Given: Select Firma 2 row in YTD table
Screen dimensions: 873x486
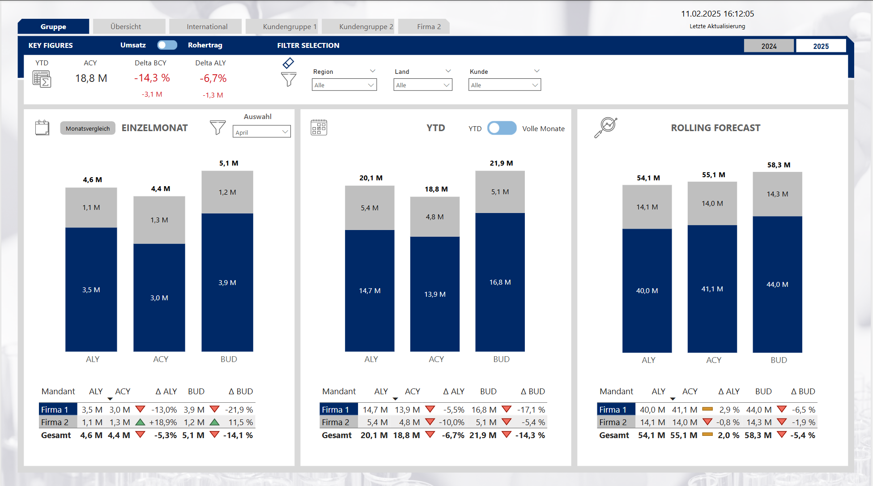Looking at the screenshot, I should pos(339,422).
